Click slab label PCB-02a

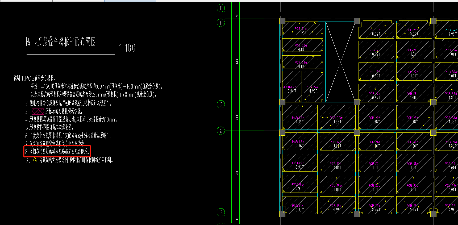tap(301, 45)
